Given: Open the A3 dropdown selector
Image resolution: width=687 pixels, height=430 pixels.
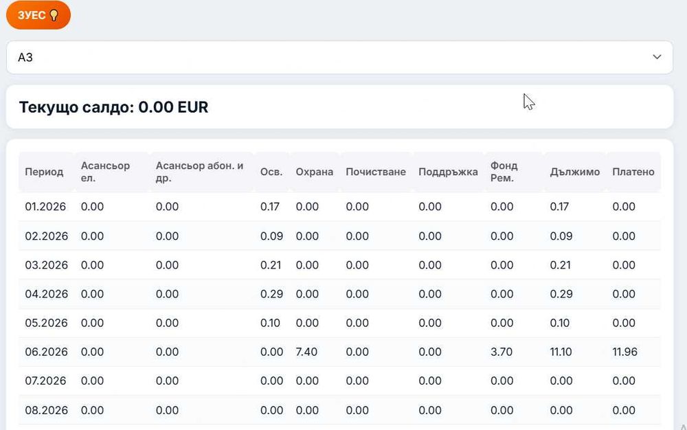Looking at the screenshot, I should click(x=339, y=58).
